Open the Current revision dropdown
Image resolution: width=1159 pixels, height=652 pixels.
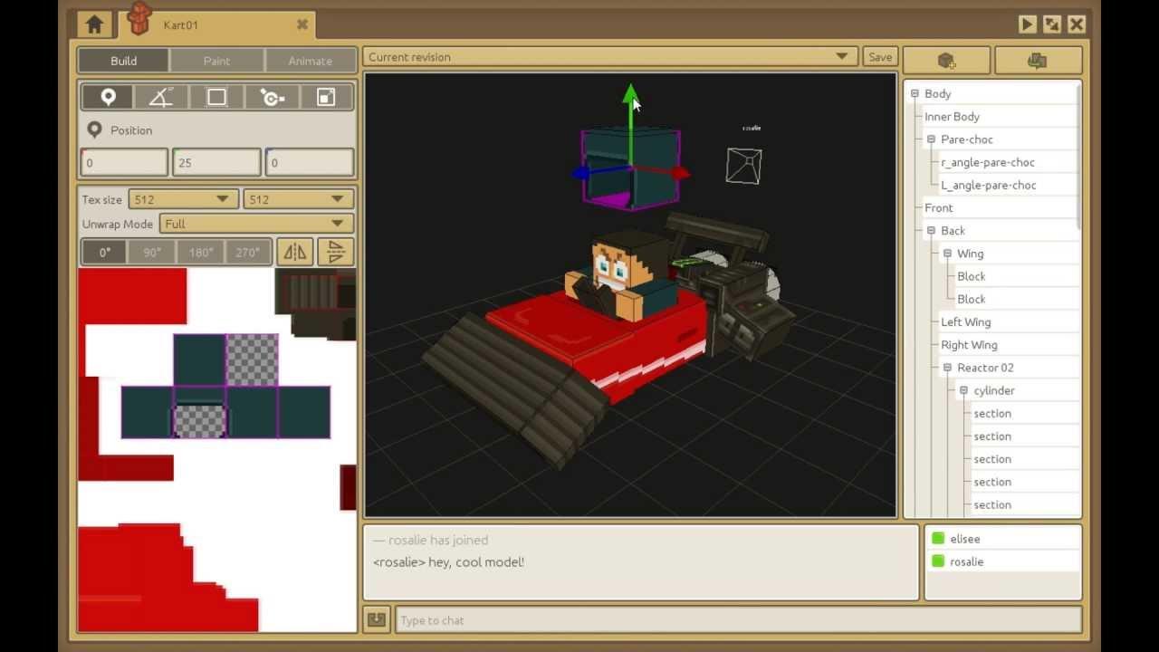pos(610,57)
